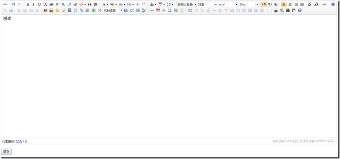Apply font border to text
The image size is (340, 159).
click(x=45, y=4)
